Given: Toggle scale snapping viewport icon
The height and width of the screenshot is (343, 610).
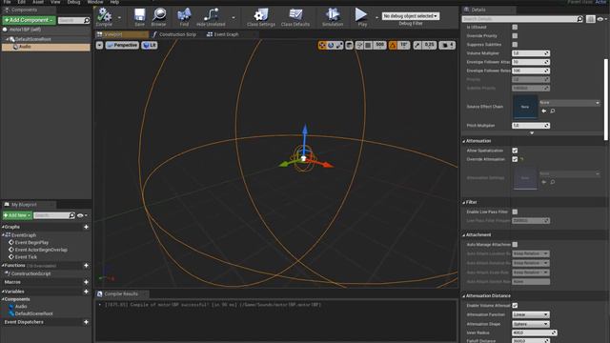Looking at the screenshot, I should coord(417,45).
